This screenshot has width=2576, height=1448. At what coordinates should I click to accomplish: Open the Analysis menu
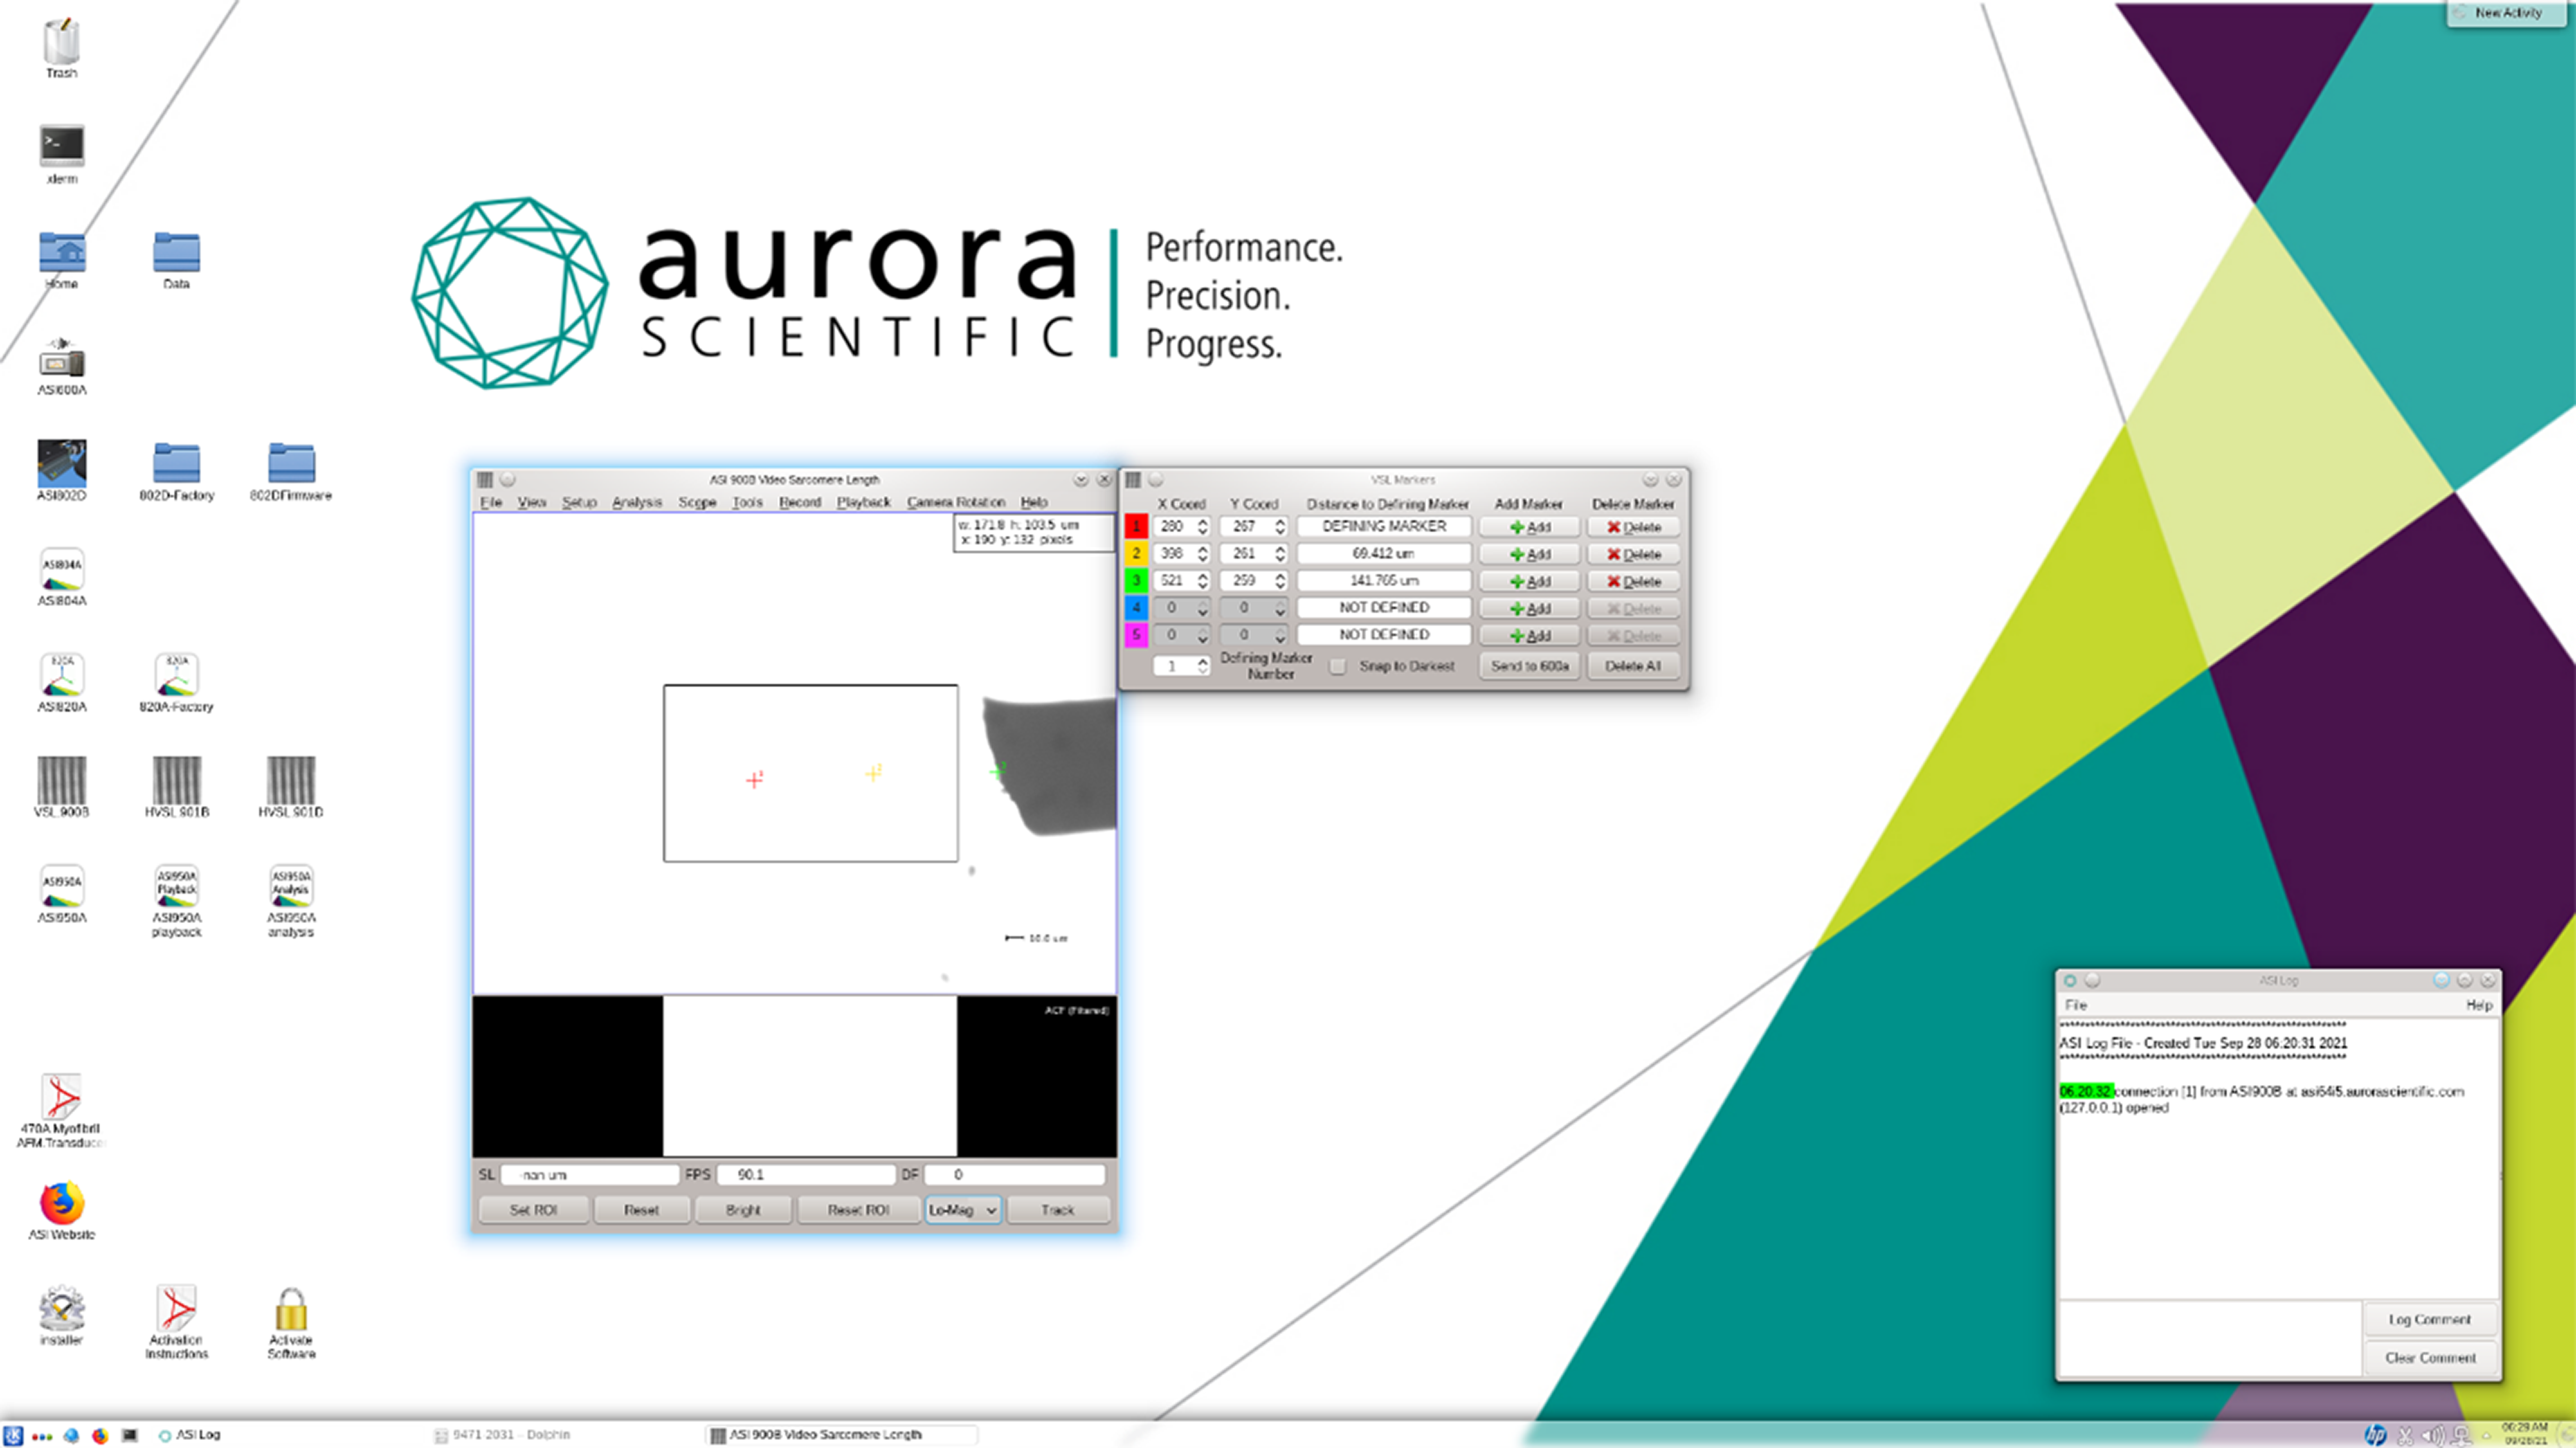click(x=637, y=502)
